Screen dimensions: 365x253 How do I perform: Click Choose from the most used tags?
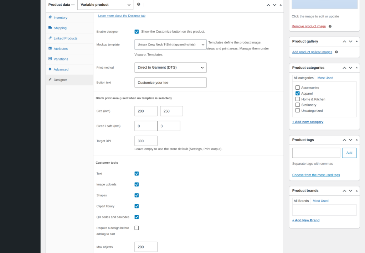click(x=316, y=175)
